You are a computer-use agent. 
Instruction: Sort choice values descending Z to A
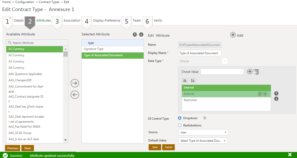point(193,81)
